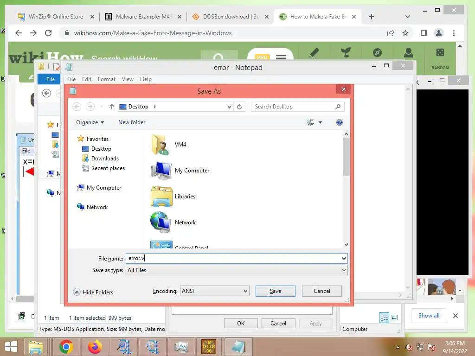Click wikiHow edit pencil icon

(314, 53)
